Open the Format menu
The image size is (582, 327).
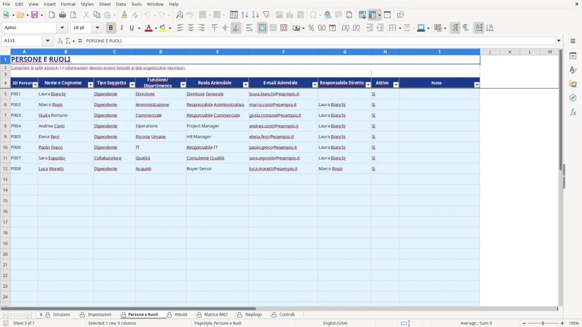[x=68, y=4]
